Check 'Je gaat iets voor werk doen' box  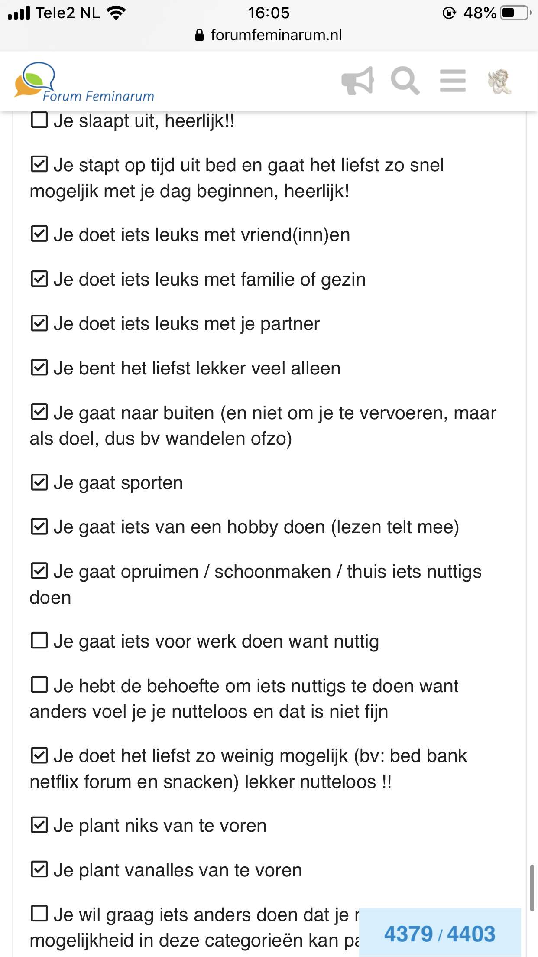click(39, 641)
